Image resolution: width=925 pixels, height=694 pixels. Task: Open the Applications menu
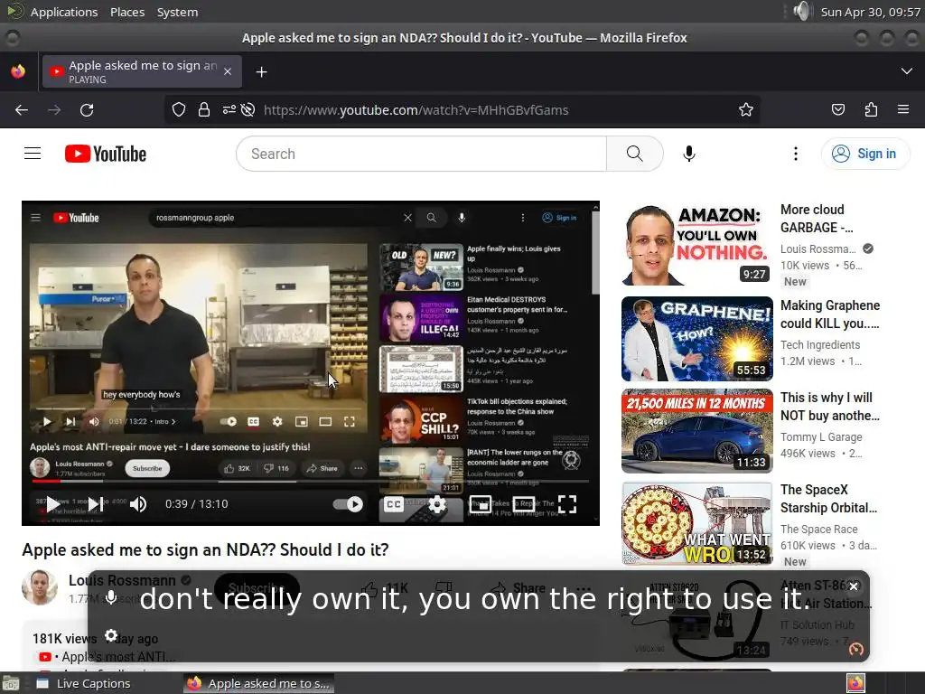point(64,12)
